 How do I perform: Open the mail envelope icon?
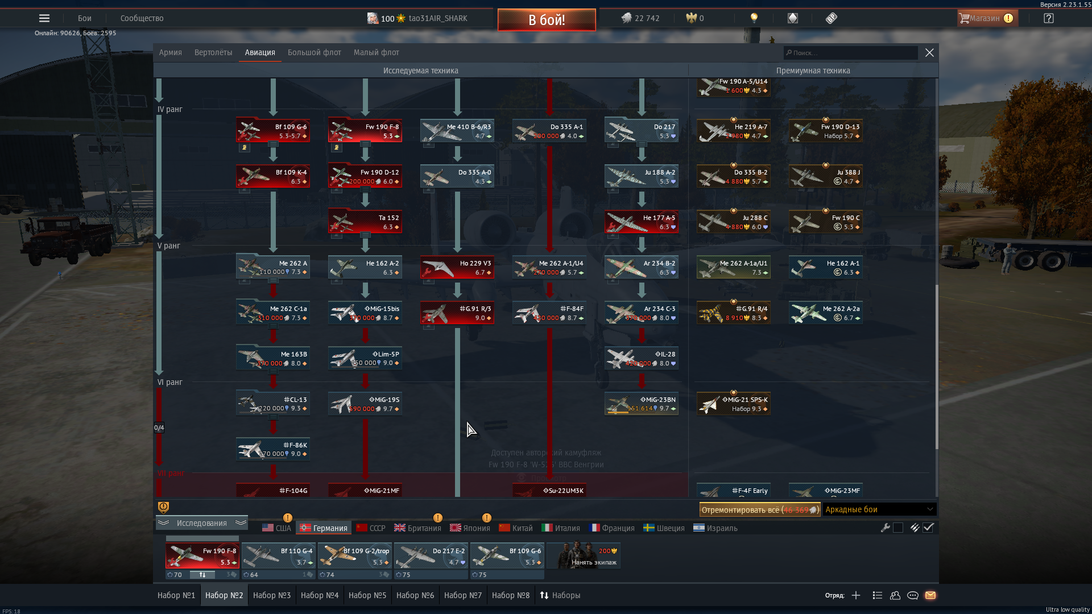pyautogui.click(x=930, y=595)
